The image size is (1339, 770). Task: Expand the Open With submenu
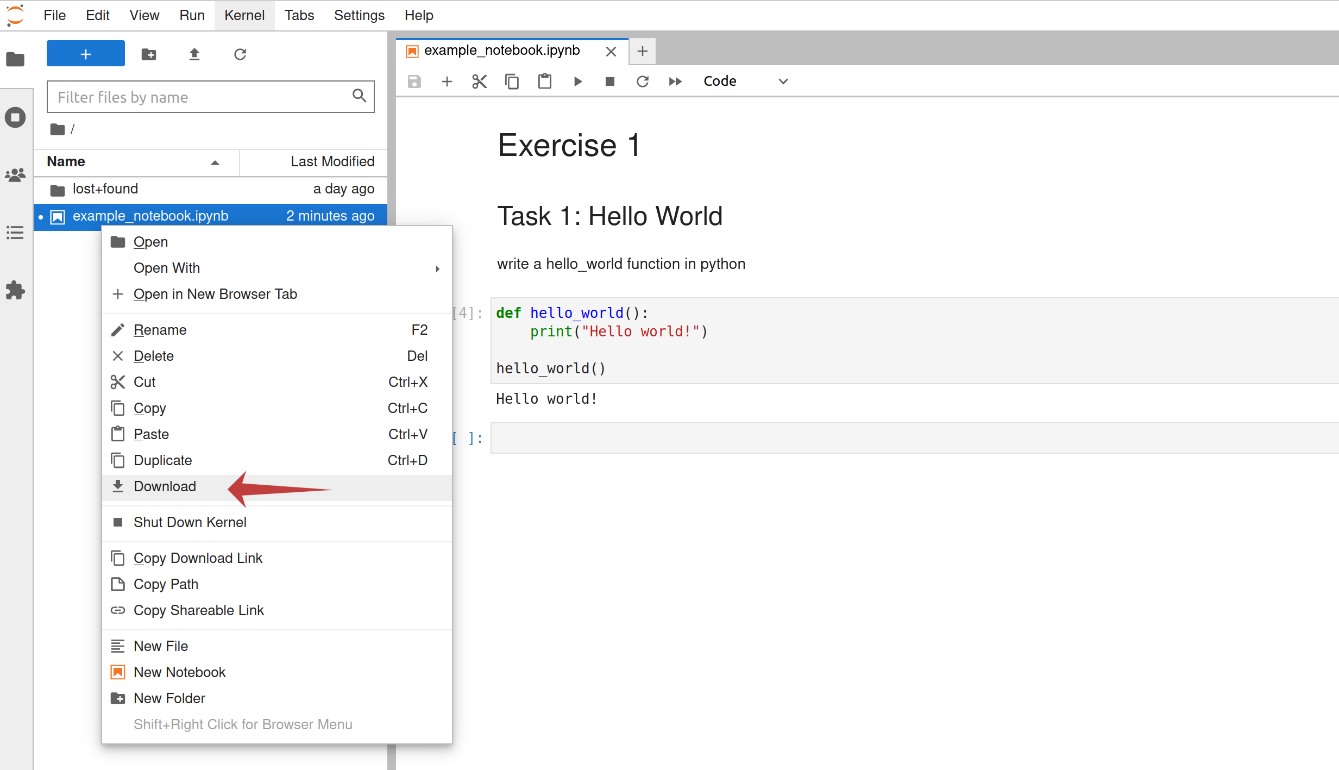[x=277, y=268]
